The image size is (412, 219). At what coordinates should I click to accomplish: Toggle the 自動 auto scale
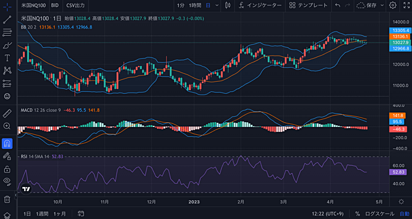tap(405, 214)
